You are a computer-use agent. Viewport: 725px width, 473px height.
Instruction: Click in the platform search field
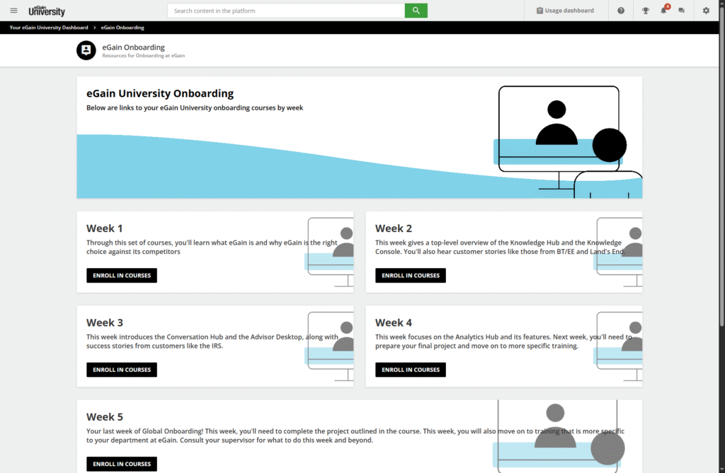point(286,11)
